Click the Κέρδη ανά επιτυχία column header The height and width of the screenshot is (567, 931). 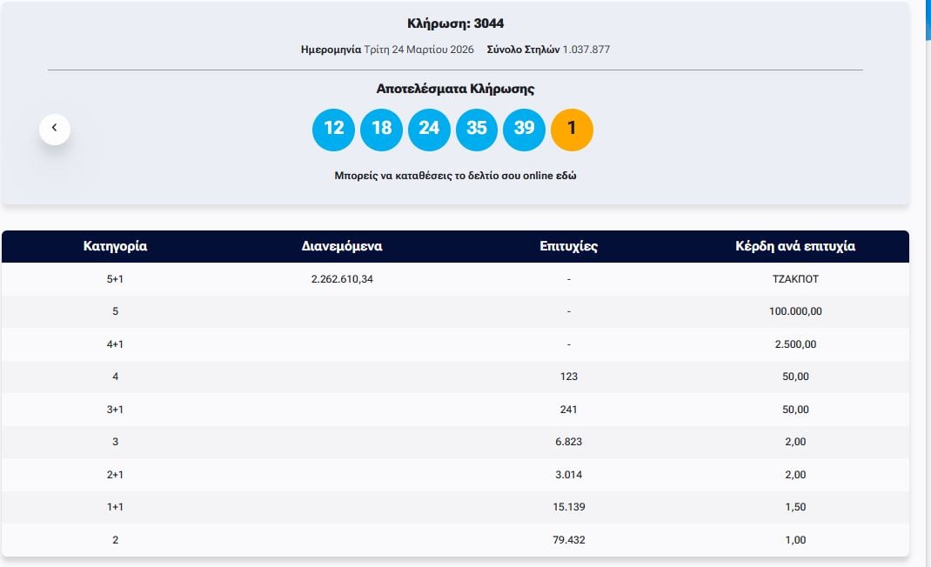[x=794, y=246]
